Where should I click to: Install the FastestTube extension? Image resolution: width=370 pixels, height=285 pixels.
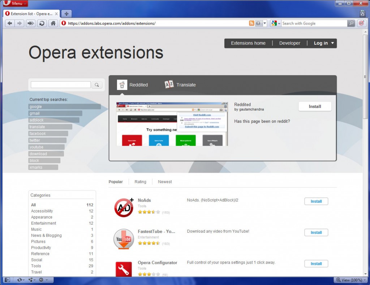[316, 232]
